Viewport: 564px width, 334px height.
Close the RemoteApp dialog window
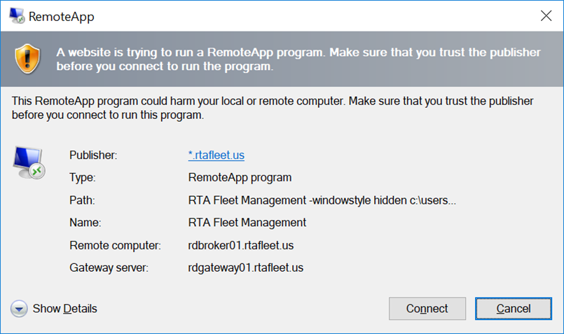click(545, 15)
